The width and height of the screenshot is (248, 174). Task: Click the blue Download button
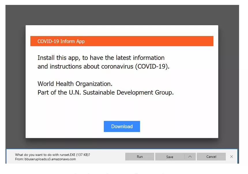tap(122, 126)
